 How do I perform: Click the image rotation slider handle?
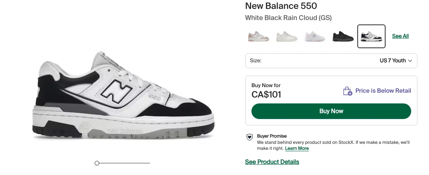[97, 163]
